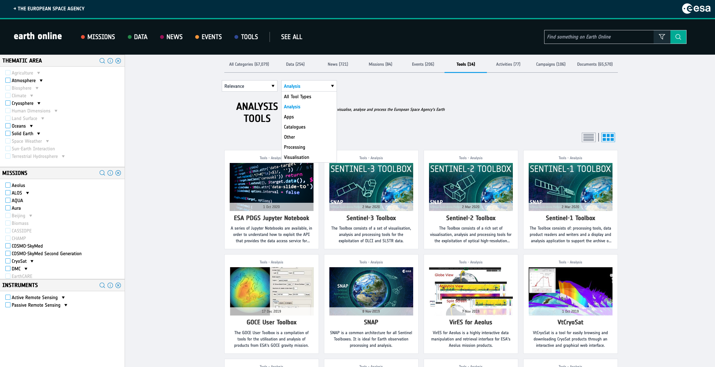The image size is (715, 367).
Task: Switch results to list view
Action: [588, 137]
